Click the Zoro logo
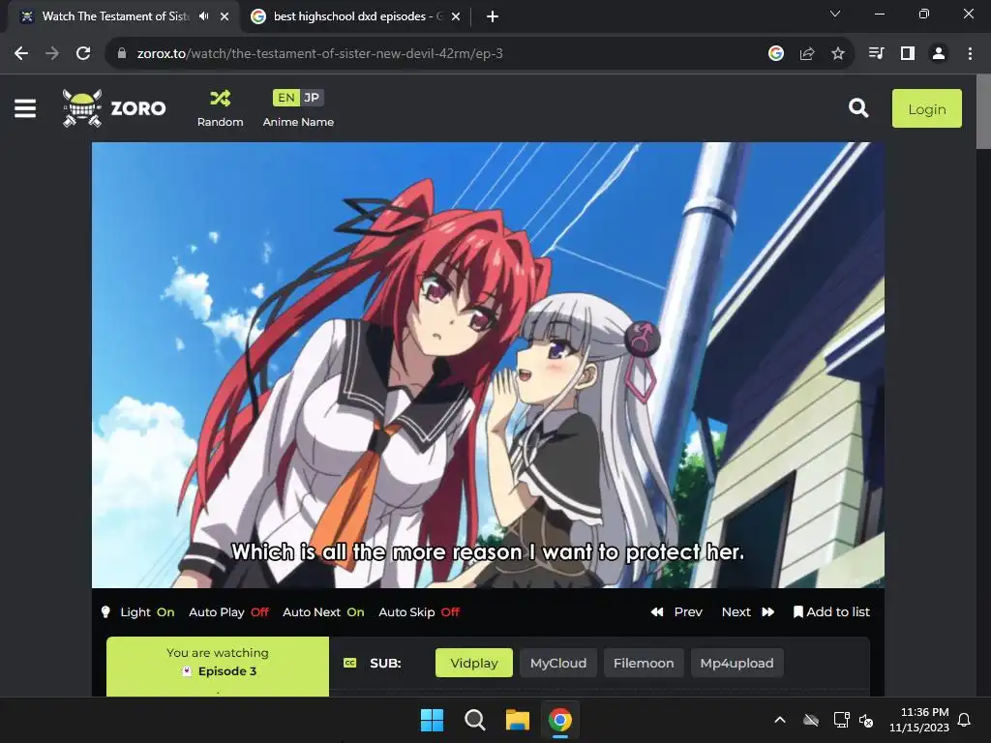This screenshot has height=743, width=991. pyautogui.click(x=114, y=108)
